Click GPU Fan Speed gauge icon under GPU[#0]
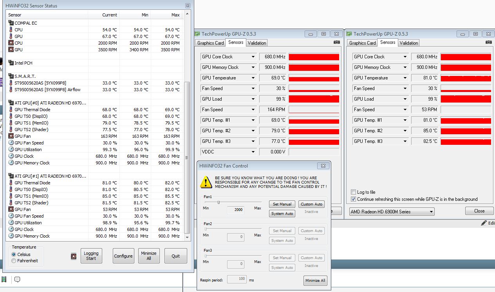This screenshot has height=292, width=495. pyautogui.click(x=11, y=143)
